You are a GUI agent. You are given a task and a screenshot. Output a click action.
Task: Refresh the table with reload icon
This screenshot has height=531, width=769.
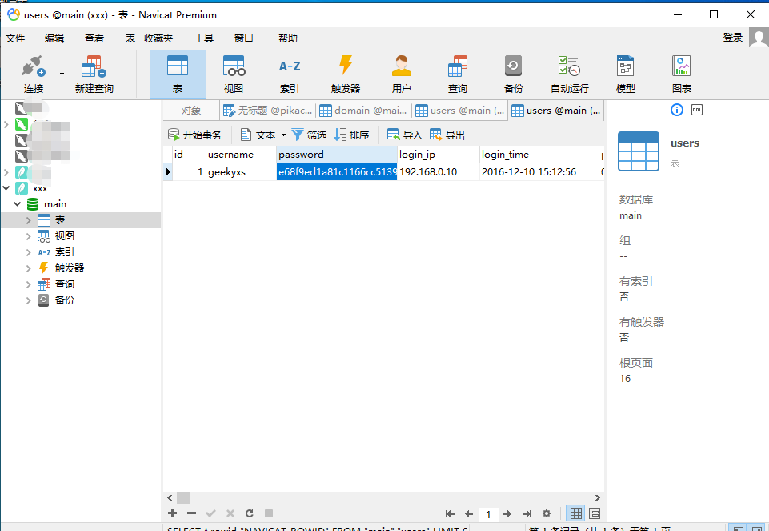pyautogui.click(x=250, y=513)
